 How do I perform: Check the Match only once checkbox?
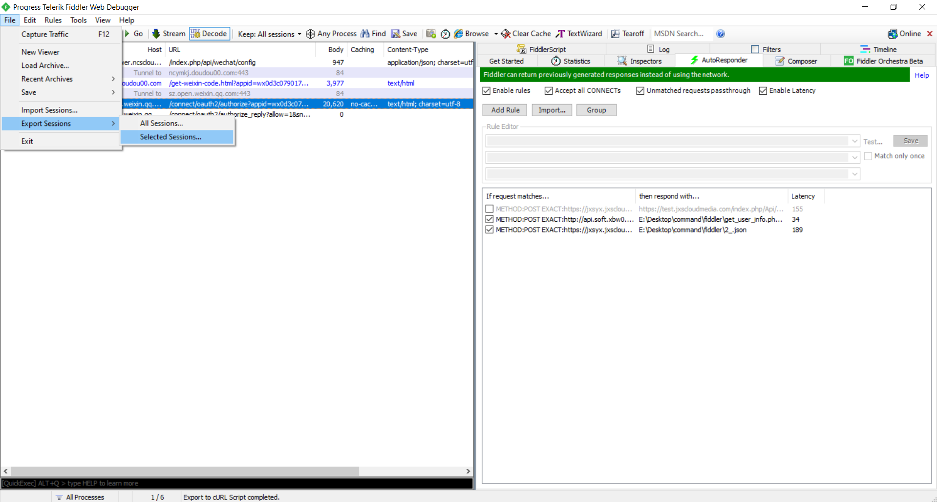[868, 156]
